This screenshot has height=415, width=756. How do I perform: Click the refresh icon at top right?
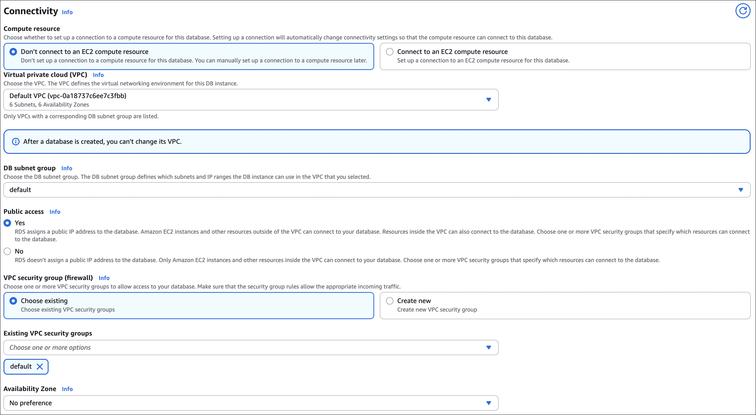(x=742, y=11)
